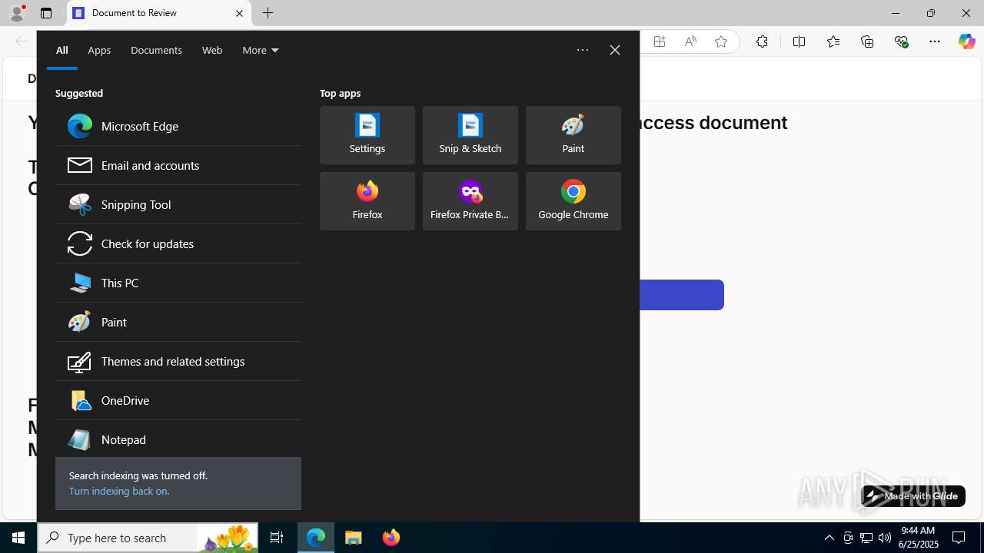Open Edge Collections panel
This screenshot has height=553, width=984.
click(x=867, y=41)
